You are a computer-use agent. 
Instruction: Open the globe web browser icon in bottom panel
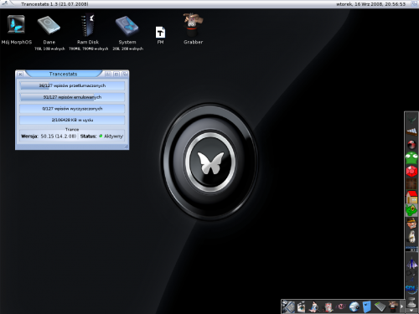point(354,306)
